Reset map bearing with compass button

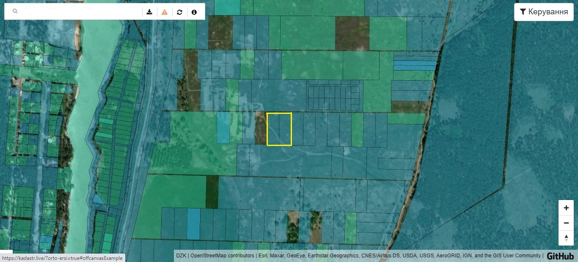[566, 238]
